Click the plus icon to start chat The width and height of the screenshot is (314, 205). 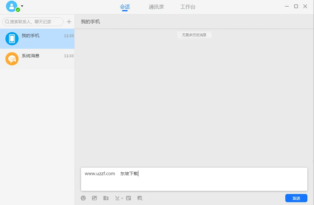point(69,22)
